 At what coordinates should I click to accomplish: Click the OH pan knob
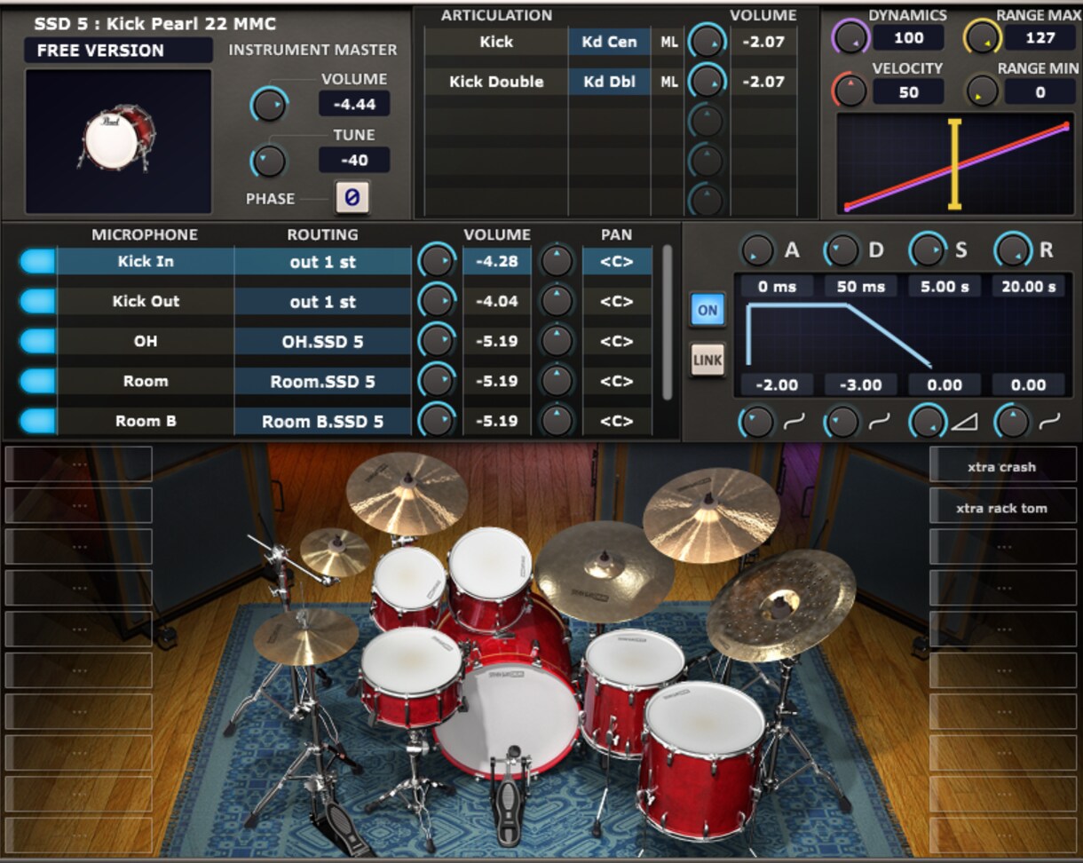(x=557, y=341)
